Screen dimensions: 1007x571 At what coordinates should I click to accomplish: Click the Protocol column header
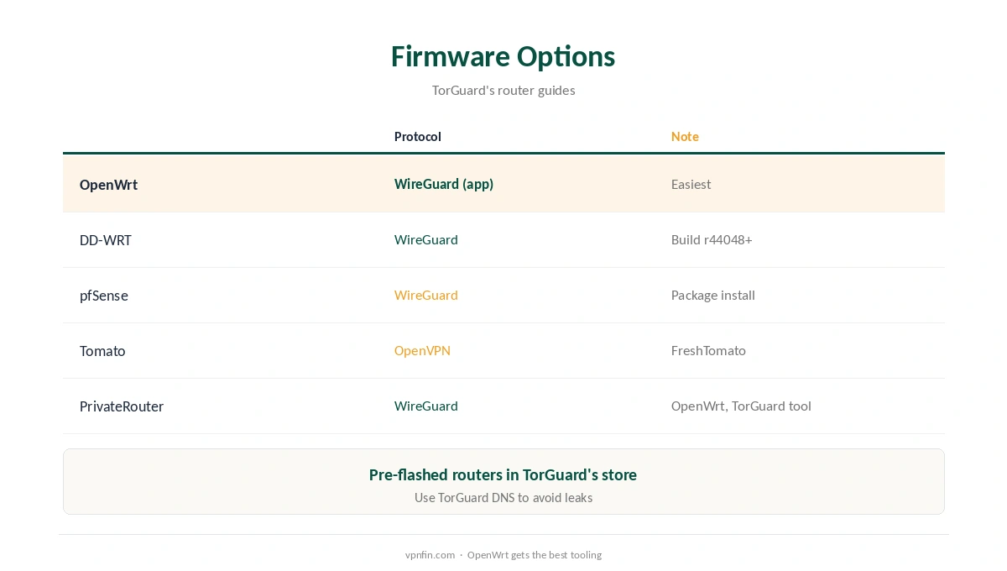pos(418,136)
